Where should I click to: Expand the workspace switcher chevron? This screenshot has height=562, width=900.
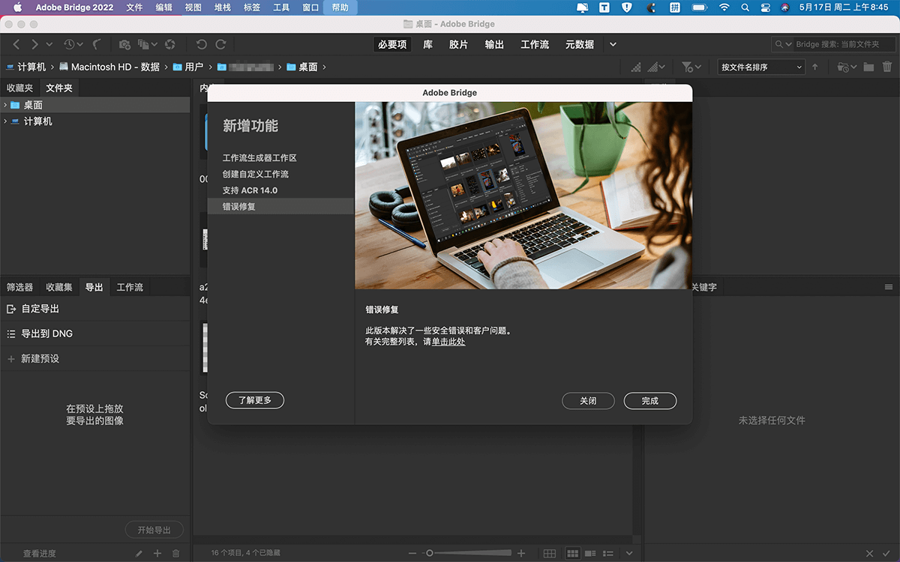tap(613, 45)
